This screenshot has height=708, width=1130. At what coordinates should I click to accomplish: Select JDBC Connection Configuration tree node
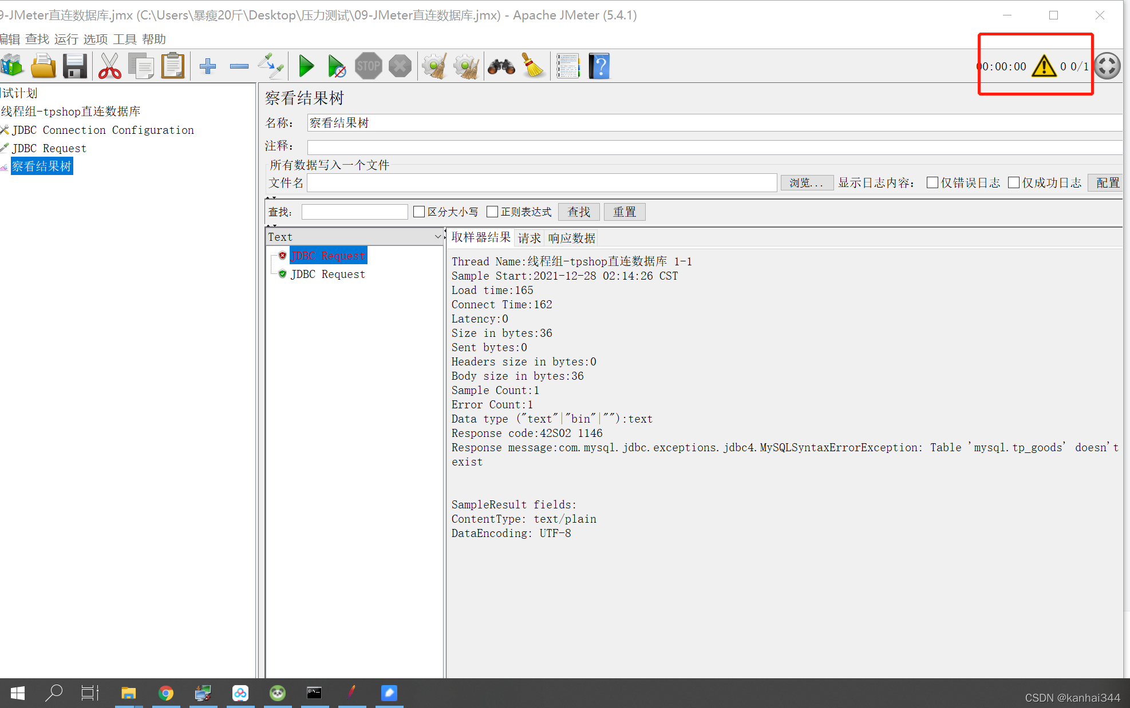tap(103, 130)
